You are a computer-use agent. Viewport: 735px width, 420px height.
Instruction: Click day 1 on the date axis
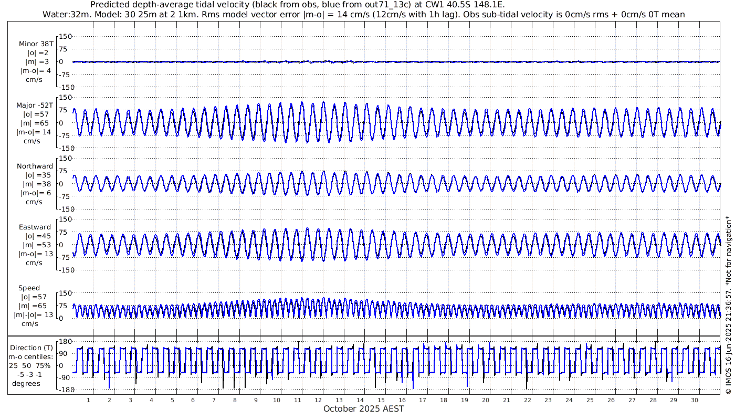88,400
